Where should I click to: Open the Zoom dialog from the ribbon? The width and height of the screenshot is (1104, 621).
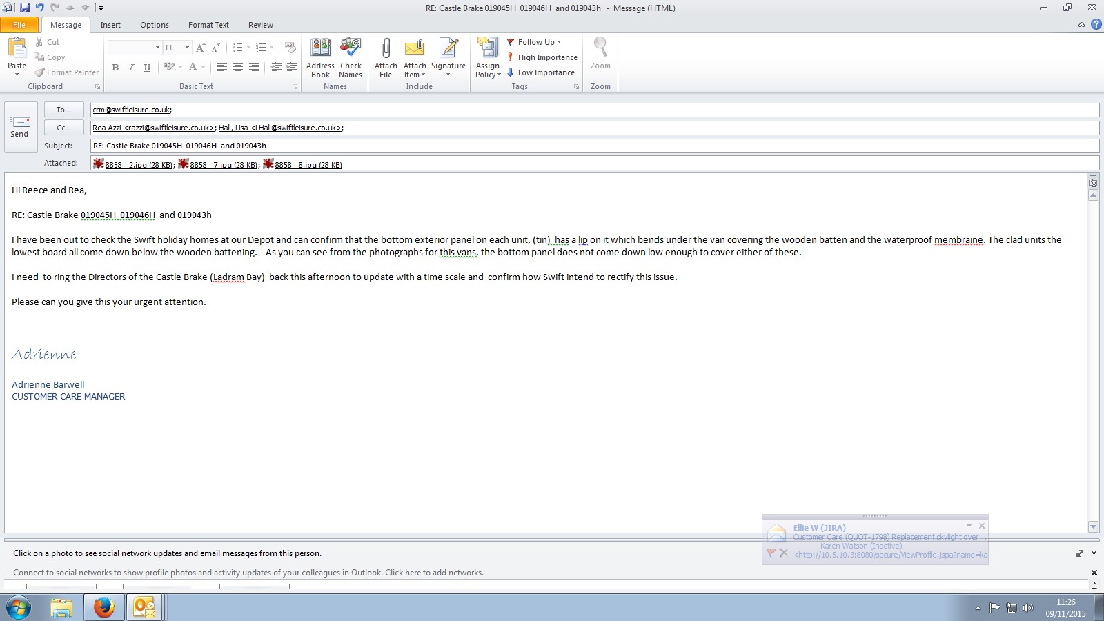pyautogui.click(x=600, y=54)
